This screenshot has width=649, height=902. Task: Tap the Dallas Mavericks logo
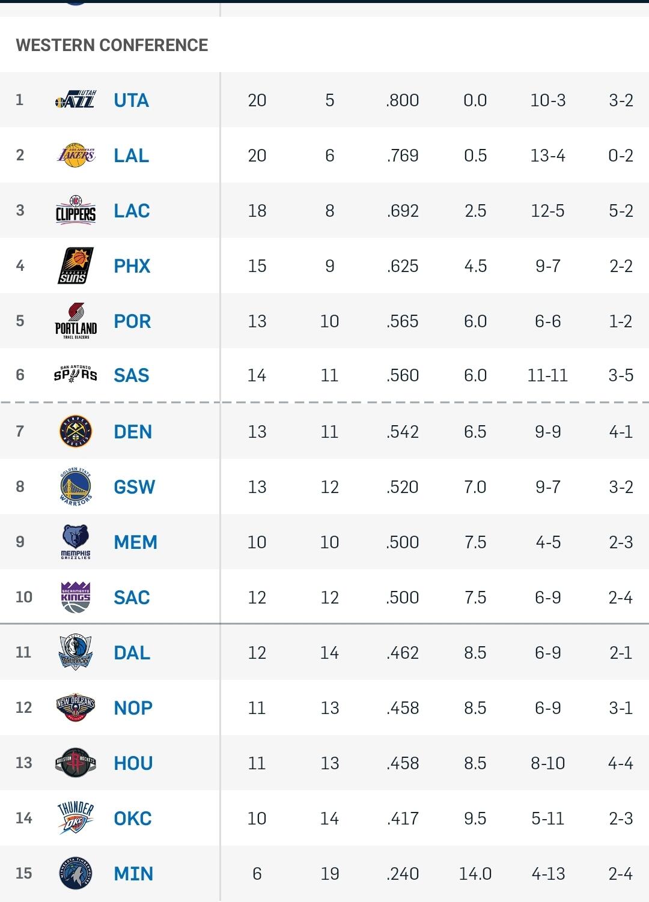(x=76, y=652)
